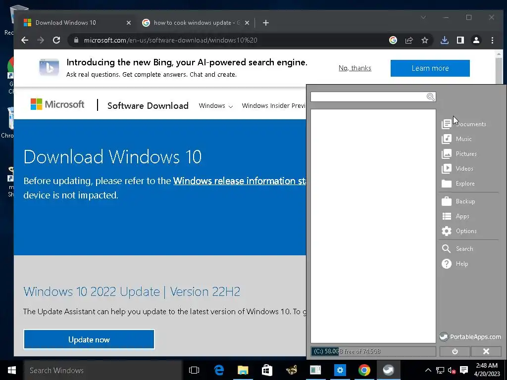Click Software Download heading link

pos(148,106)
